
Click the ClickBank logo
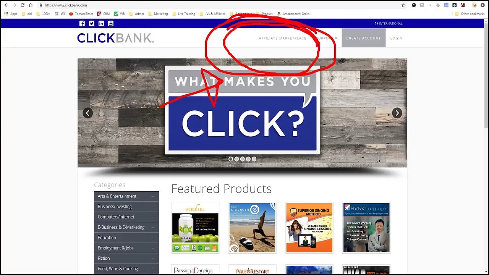pos(115,38)
